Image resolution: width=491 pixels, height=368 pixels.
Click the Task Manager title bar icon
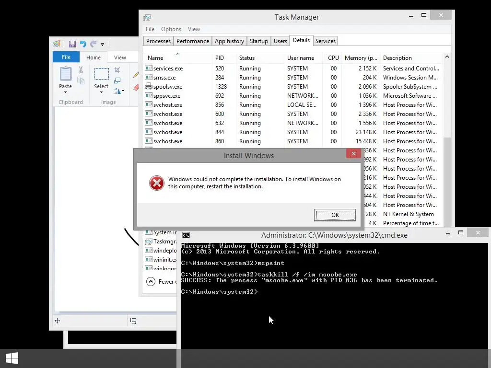[x=147, y=17]
